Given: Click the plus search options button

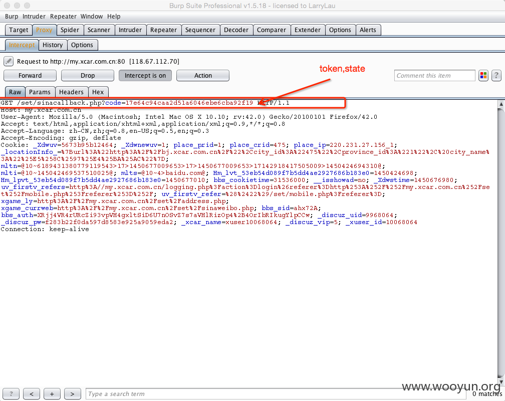Looking at the screenshot, I should tap(52, 393).
